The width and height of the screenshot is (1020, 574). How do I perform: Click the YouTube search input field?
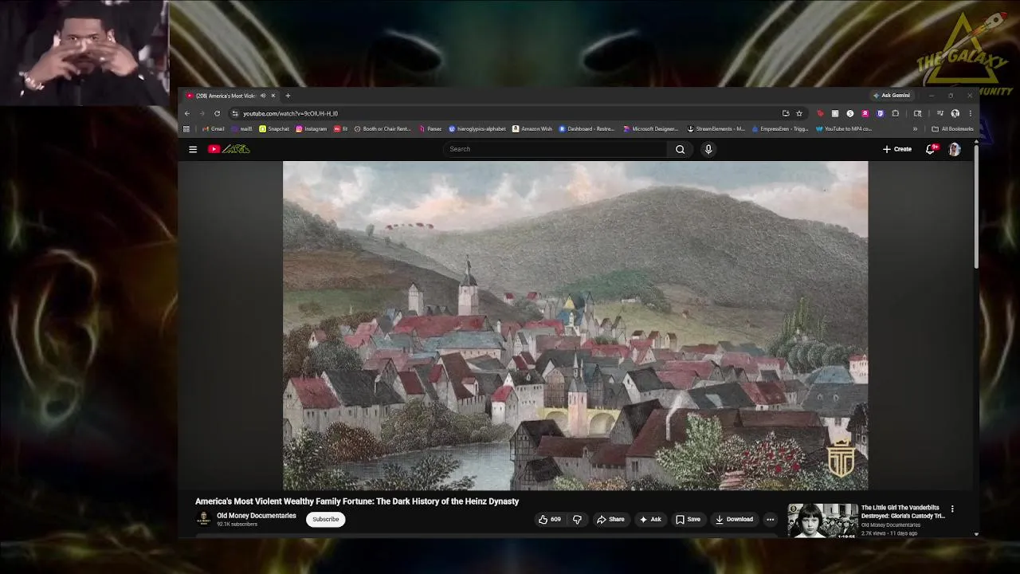[555, 149]
